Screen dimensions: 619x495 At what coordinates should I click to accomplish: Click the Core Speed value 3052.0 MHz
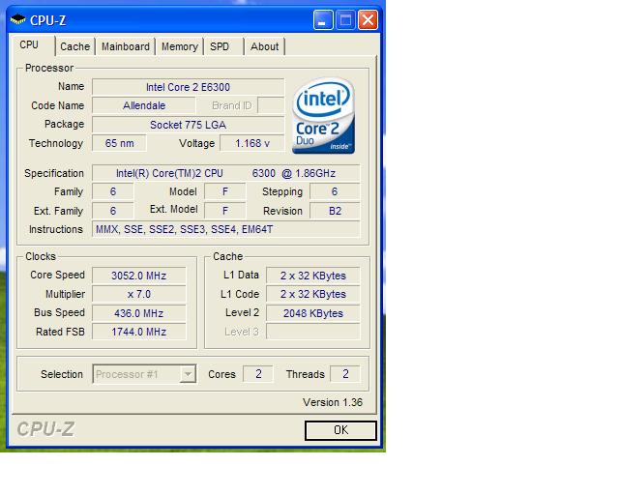[x=138, y=276]
